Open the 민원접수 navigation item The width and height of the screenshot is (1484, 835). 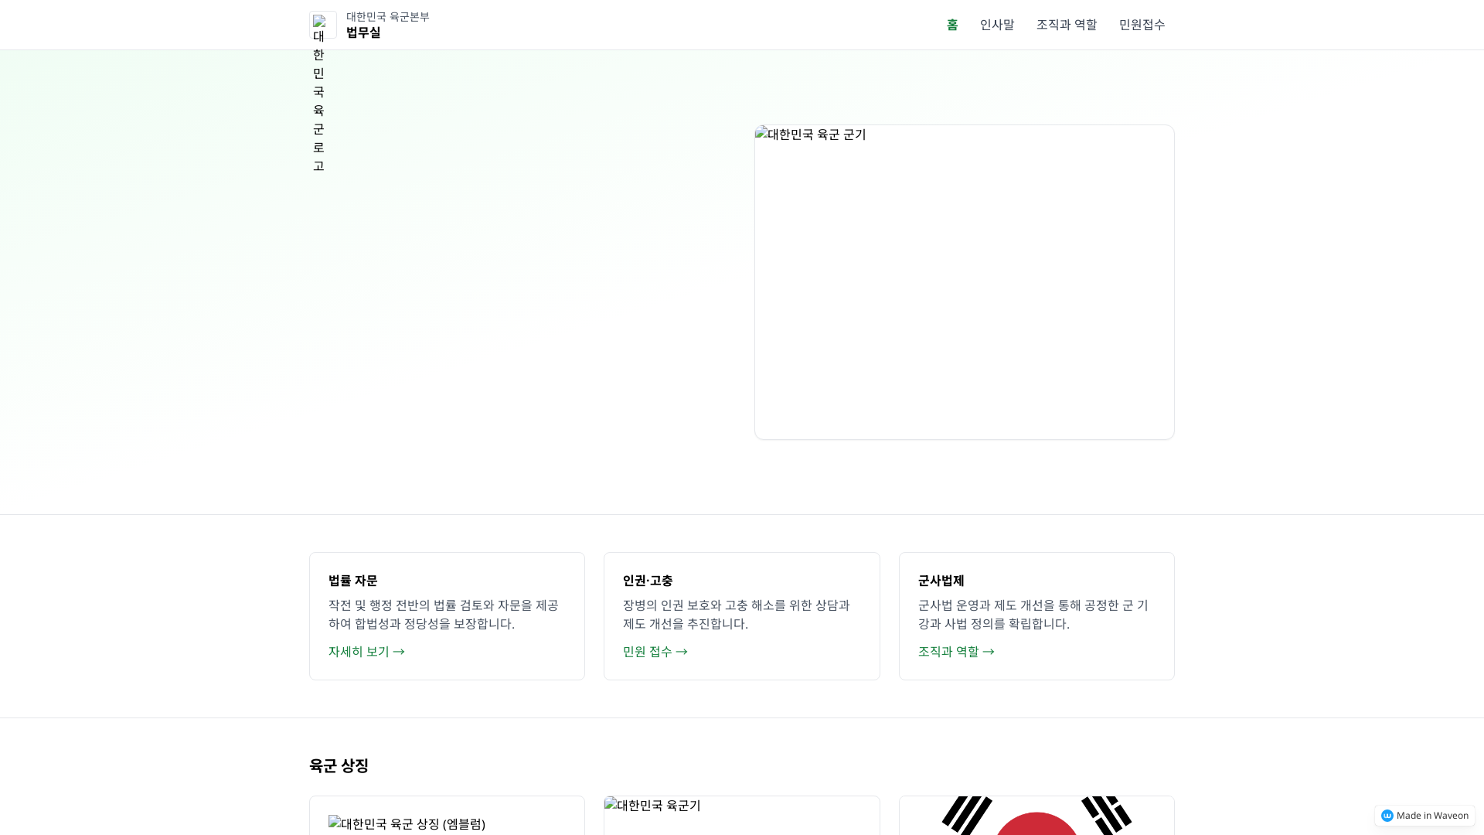point(1141,24)
